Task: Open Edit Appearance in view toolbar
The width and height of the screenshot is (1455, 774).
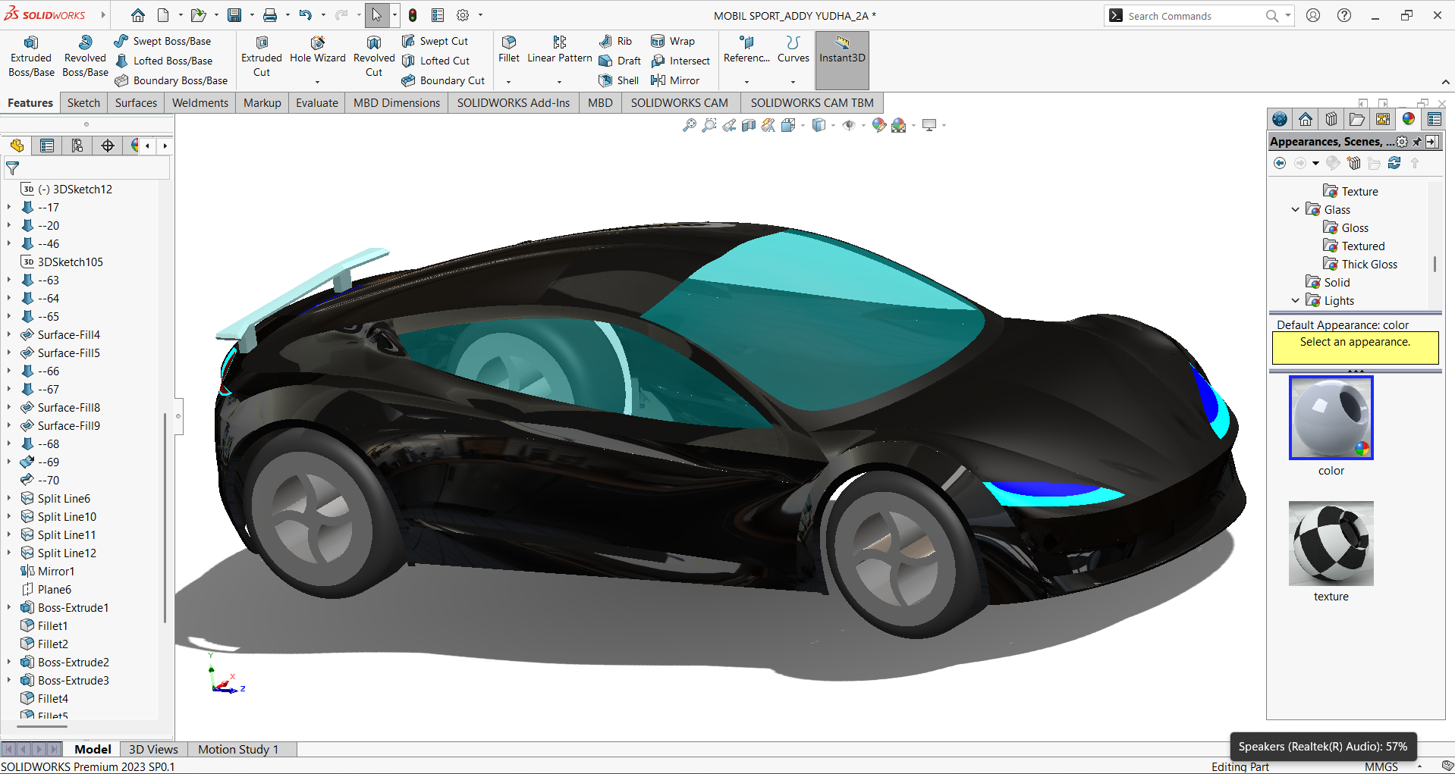Action: pos(878,126)
